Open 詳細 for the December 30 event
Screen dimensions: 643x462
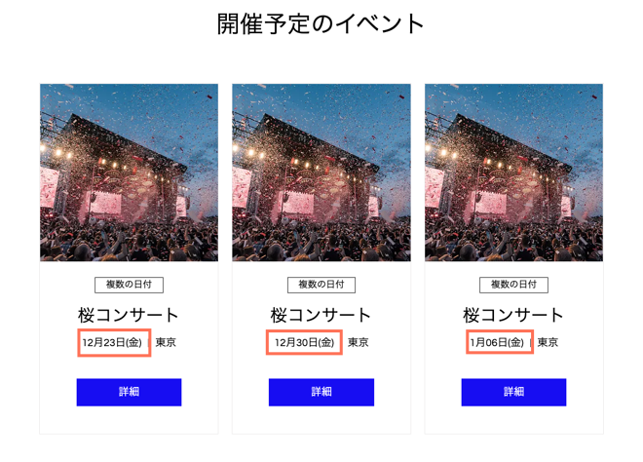[321, 392]
